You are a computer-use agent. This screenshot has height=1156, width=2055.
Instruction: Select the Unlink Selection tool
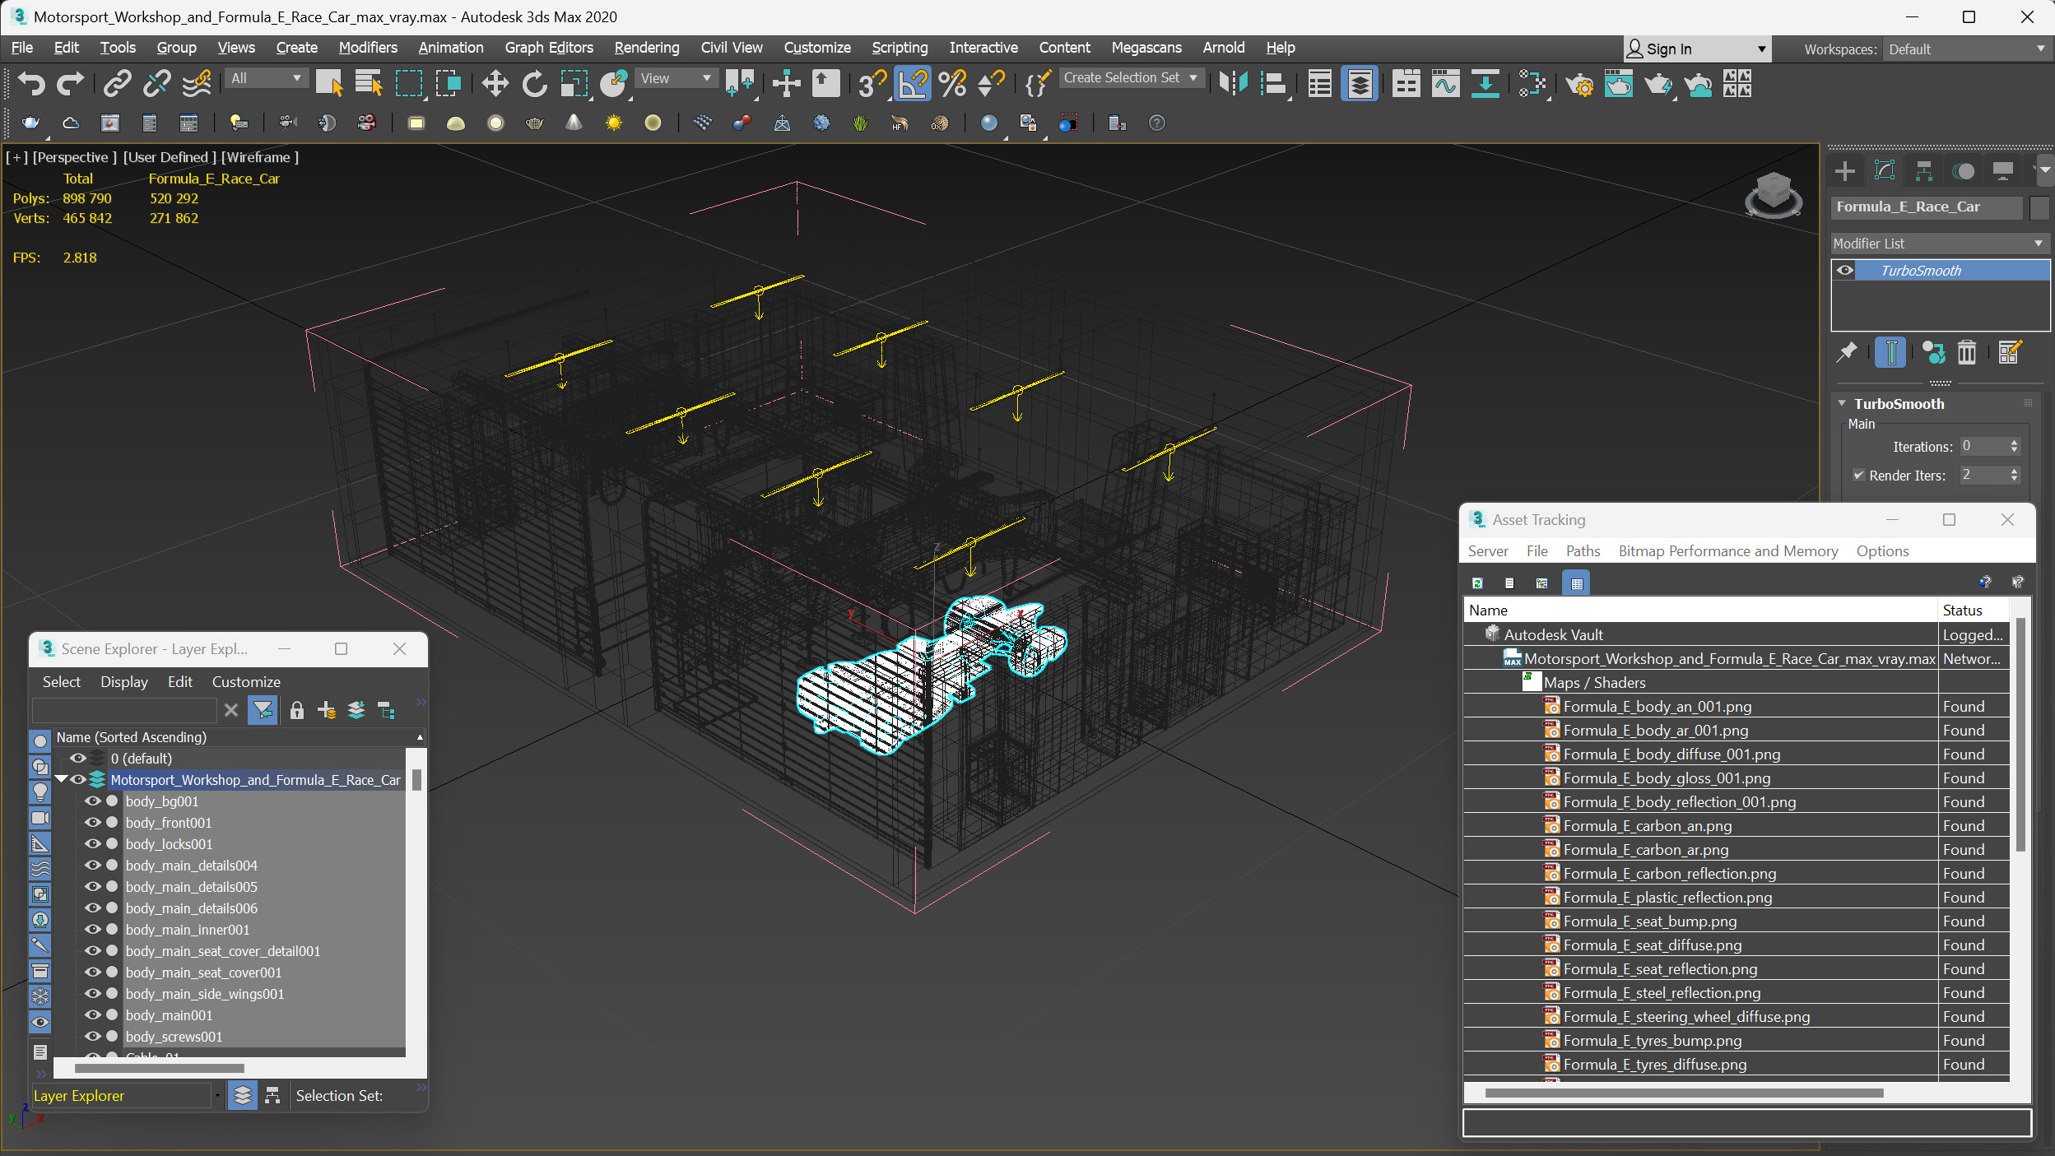click(x=156, y=83)
